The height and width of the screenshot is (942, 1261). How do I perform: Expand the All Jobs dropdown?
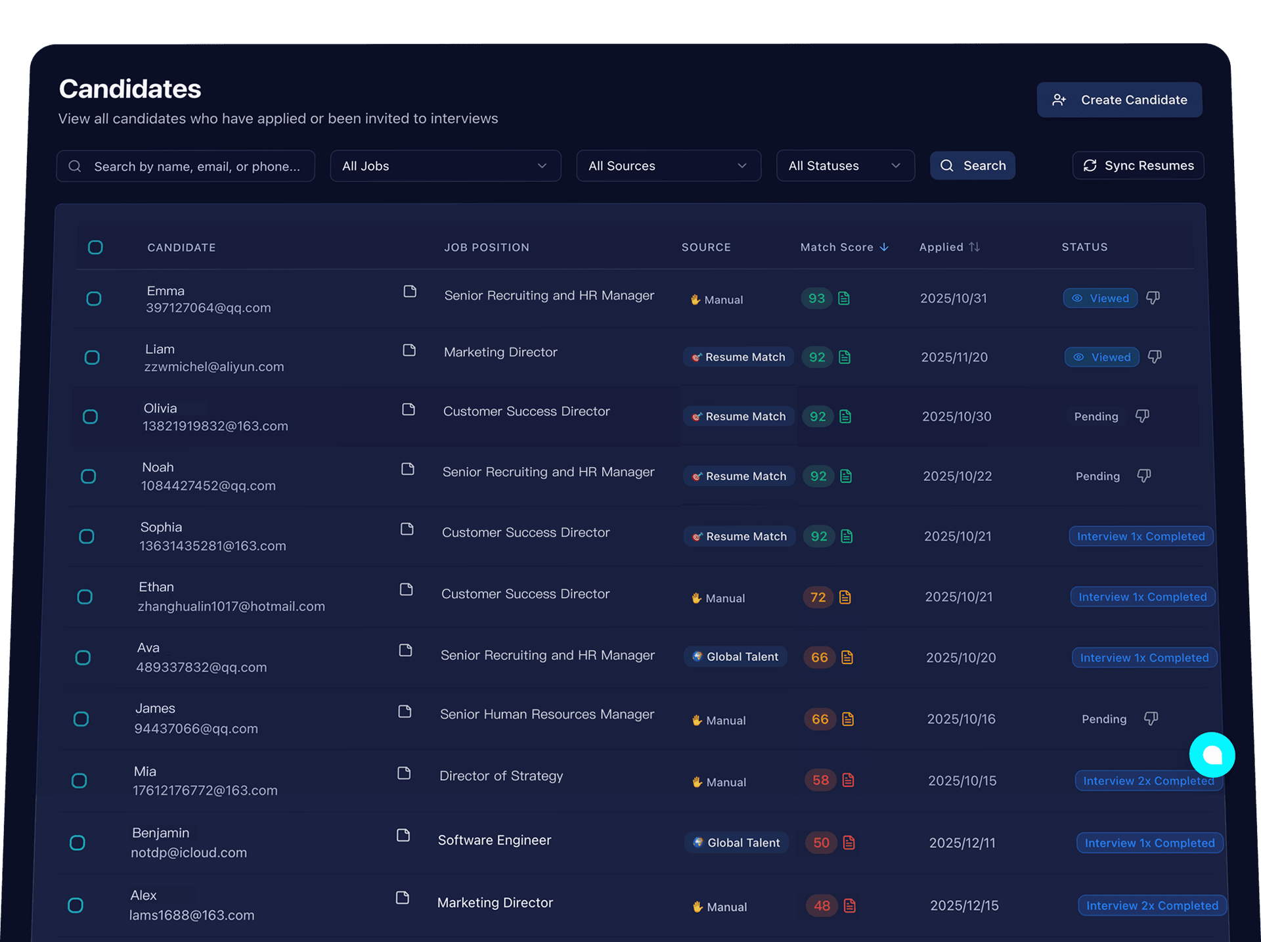(445, 166)
